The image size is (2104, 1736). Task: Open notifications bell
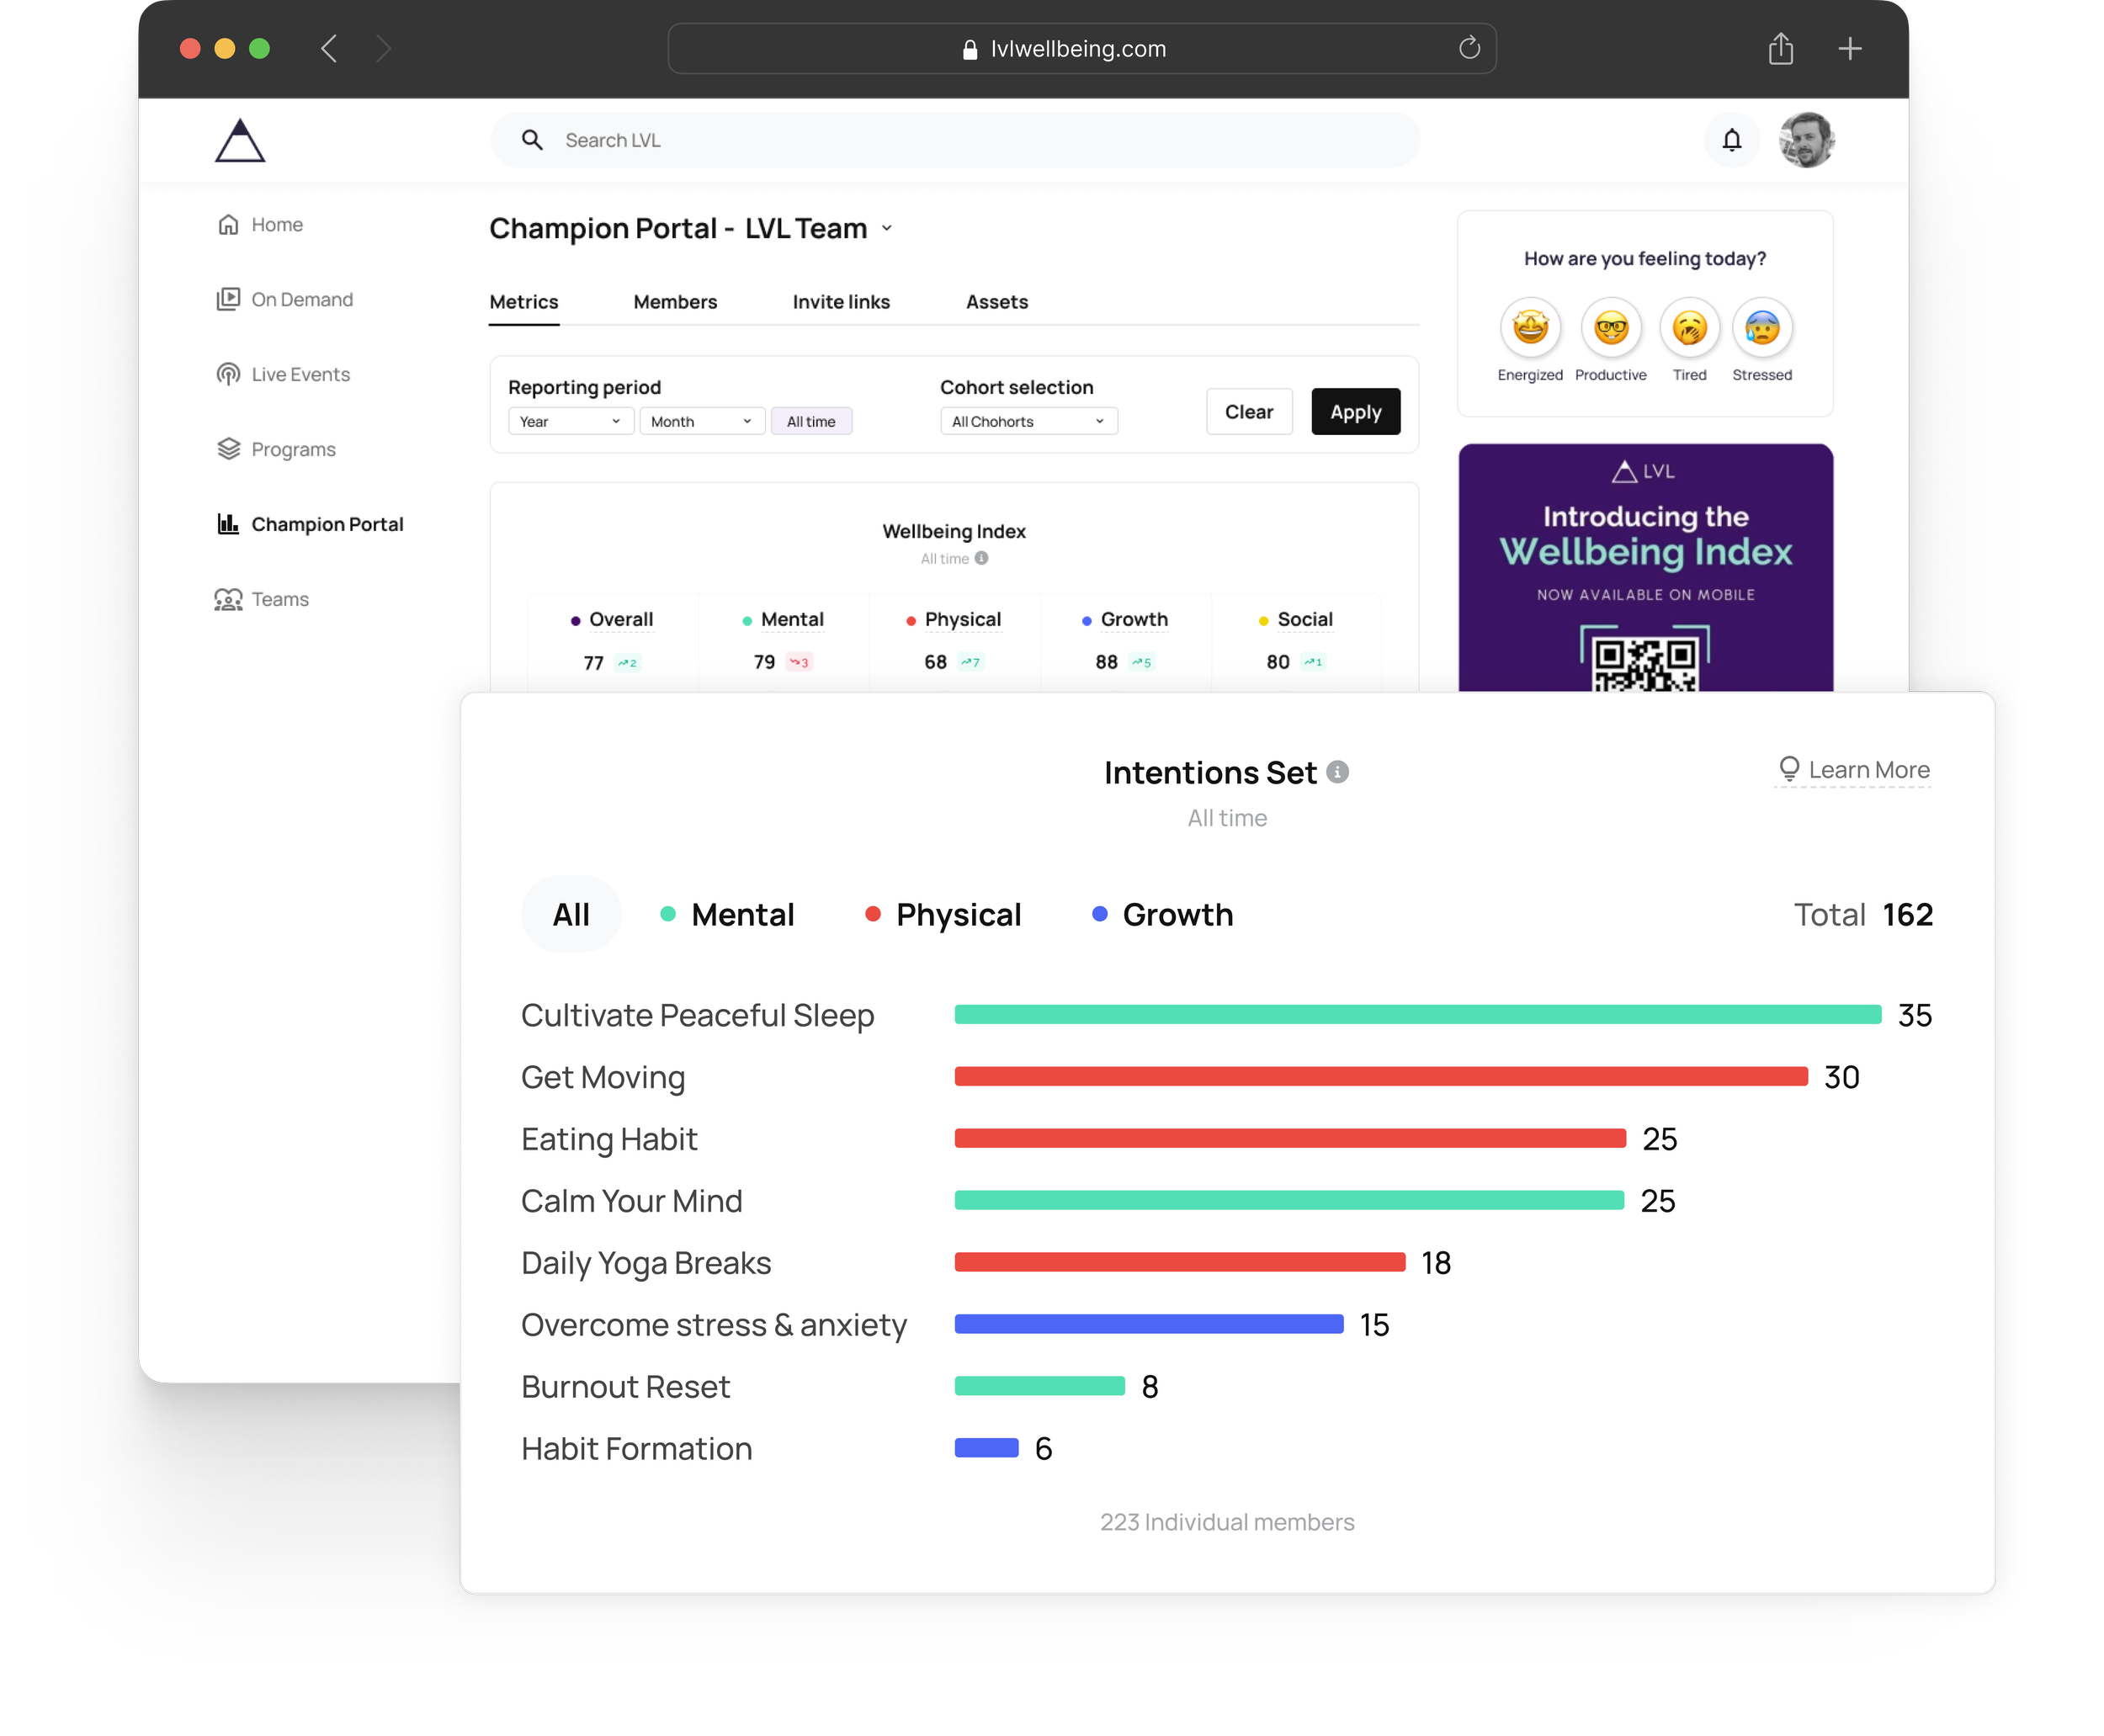pyautogui.click(x=1731, y=140)
